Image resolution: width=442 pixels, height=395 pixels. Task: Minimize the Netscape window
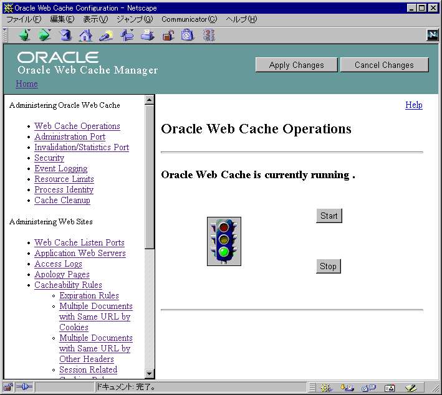(412, 8)
